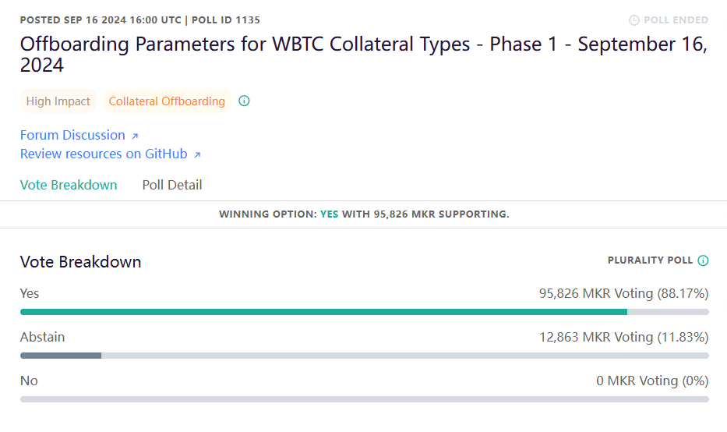Click the Poll ID 1135 text
This screenshot has width=727, height=432.
[226, 20]
